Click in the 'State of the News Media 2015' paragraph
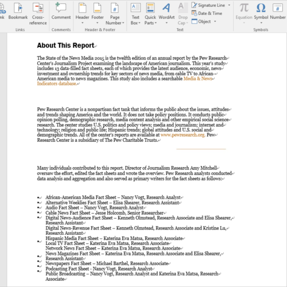Image resolution: width=287 pixels, height=287 pixels. (x=132, y=71)
